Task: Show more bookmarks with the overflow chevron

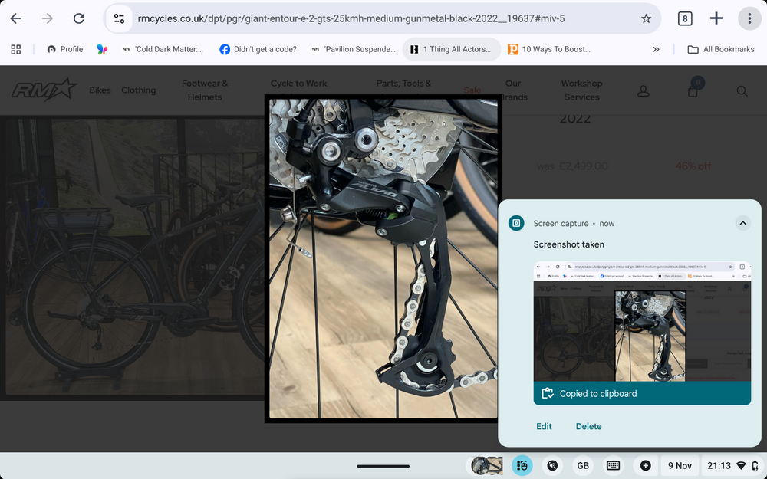Action: [x=656, y=49]
